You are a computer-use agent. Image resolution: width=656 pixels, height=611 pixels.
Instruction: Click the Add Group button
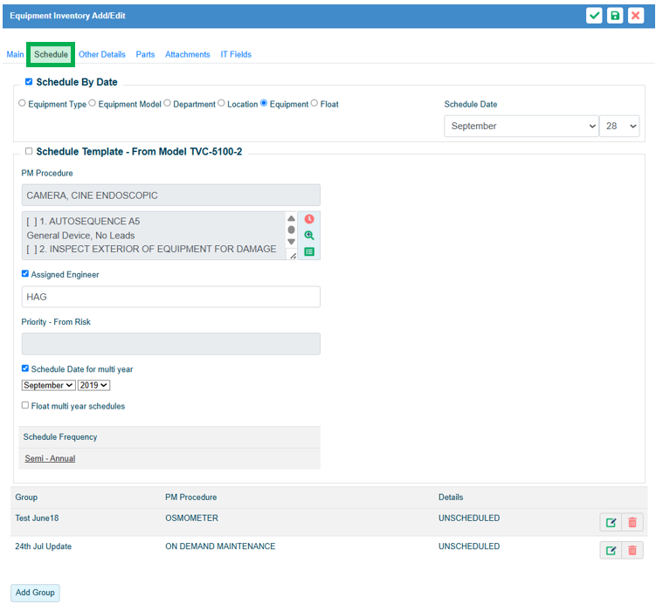pyautogui.click(x=35, y=593)
